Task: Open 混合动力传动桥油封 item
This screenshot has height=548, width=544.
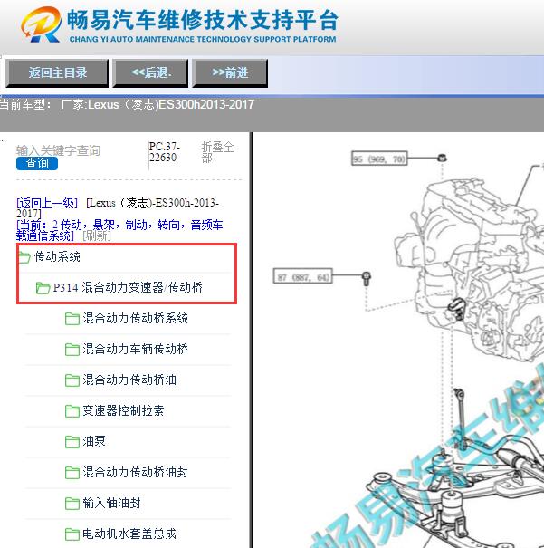Action: tap(135, 472)
